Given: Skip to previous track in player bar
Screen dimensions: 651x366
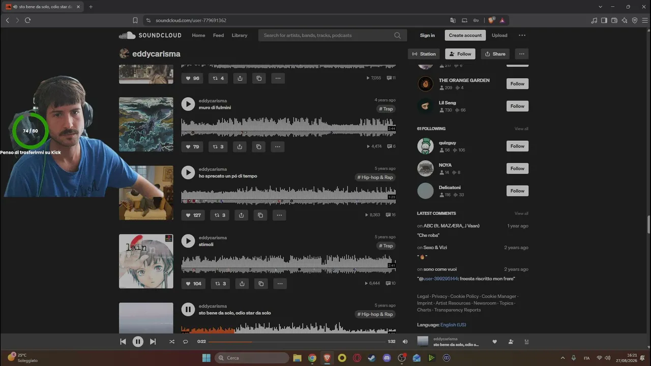Looking at the screenshot, I should pyautogui.click(x=123, y=342).
